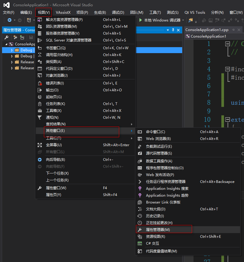Open 类视图(A) class view
Screen dimensions: 244x262
click(85, 62)
